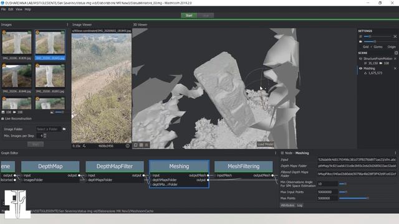This screenshot has height=224, width=399.
Task: Click the DepthMapFilter output pin
Action: pos(144,175)
